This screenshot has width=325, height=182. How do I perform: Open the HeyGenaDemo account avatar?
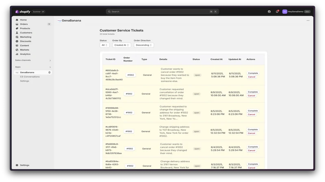pos(285,12)
